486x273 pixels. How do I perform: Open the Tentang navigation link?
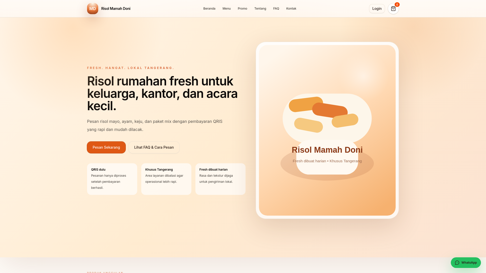260,9
